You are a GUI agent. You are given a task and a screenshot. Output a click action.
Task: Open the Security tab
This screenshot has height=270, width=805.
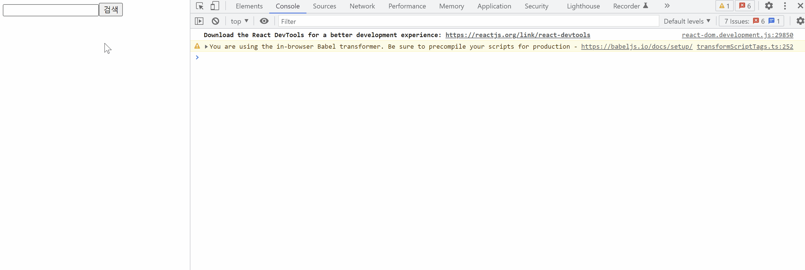536,6
